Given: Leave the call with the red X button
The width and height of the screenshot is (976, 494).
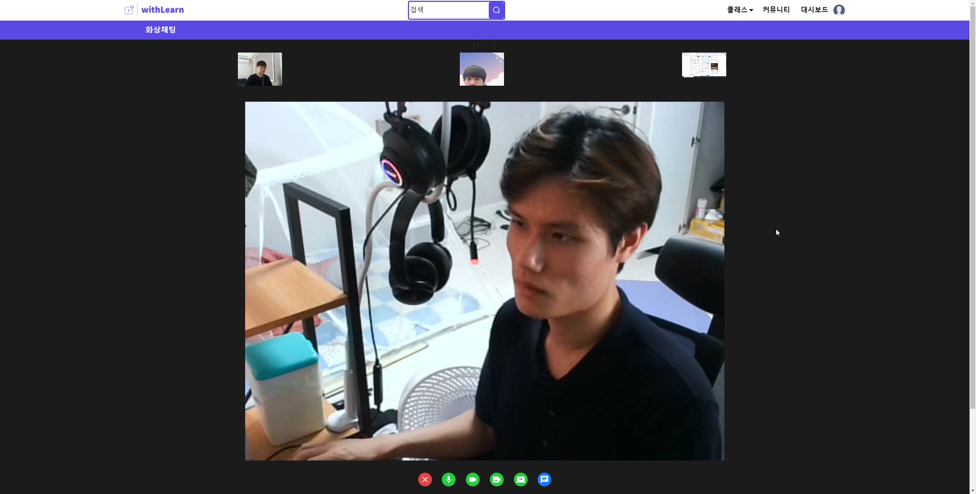Looking at the screenshot, I should pyautogui.click(x=425, y=480).
